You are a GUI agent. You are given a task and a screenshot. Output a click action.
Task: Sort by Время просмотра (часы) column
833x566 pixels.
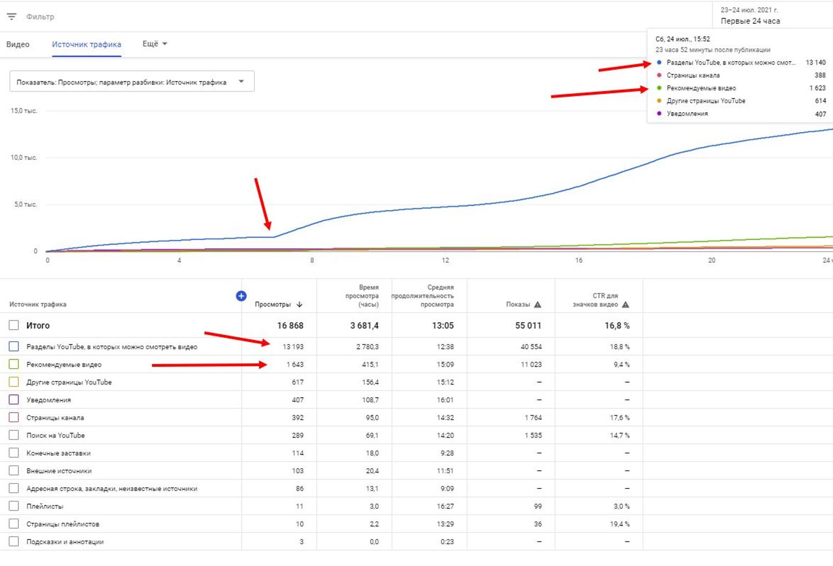pos(362,296)
